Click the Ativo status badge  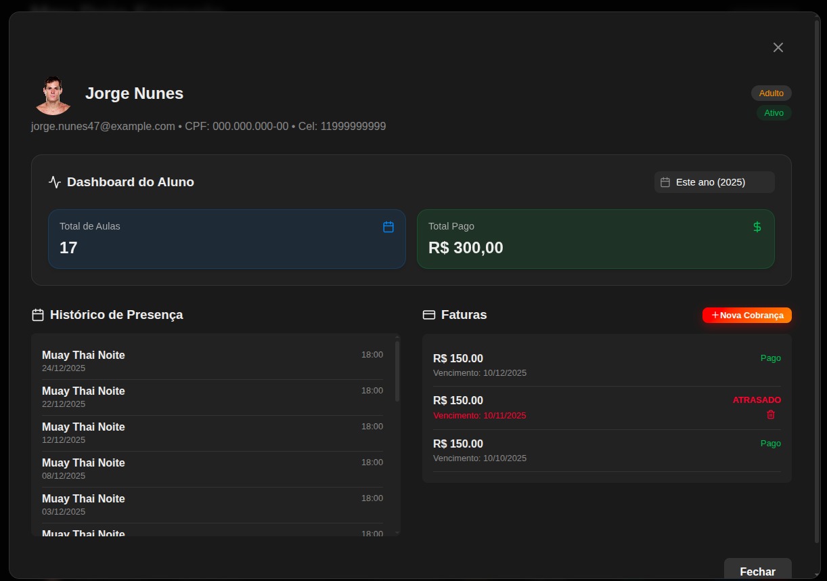(x=774, y=113)
